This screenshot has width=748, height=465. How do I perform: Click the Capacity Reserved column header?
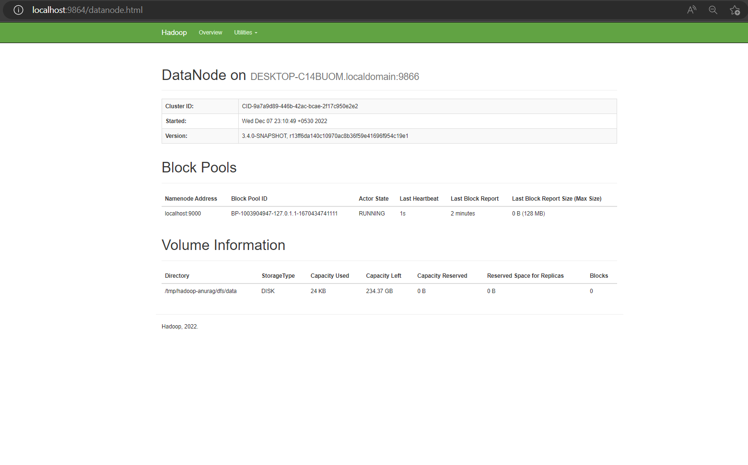click(442, 276)
